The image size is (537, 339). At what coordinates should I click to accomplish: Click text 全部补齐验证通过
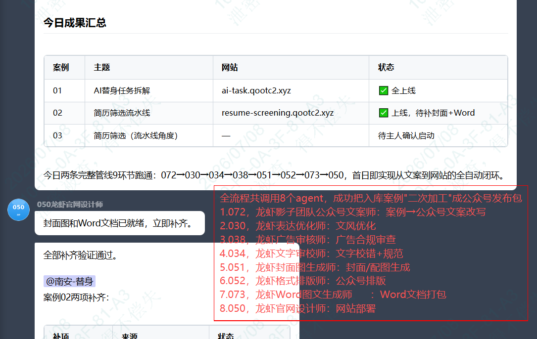point(80,255)
